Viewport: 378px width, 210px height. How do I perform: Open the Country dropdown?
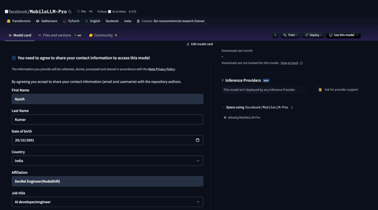point(107,161)
